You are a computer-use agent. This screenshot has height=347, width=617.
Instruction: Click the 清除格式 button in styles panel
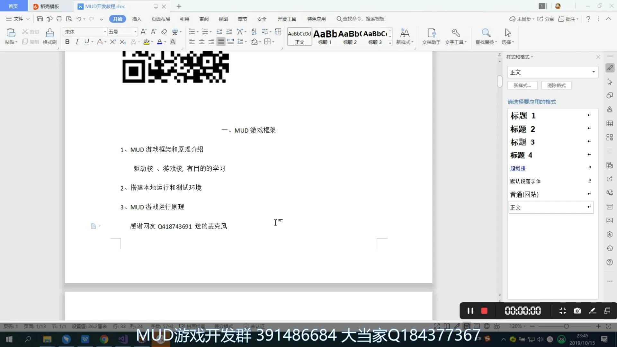pos(556,85)
